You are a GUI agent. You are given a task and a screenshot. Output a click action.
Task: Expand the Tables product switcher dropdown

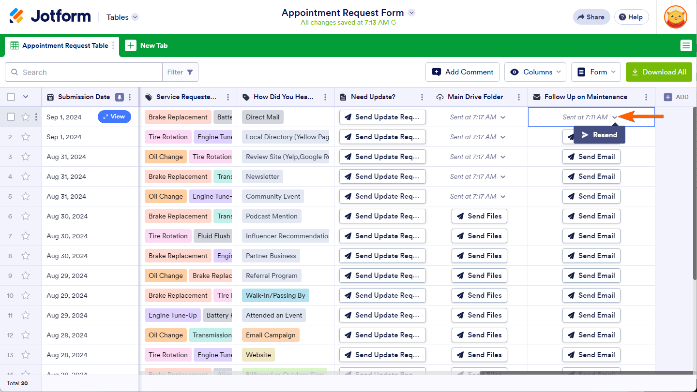135,17
